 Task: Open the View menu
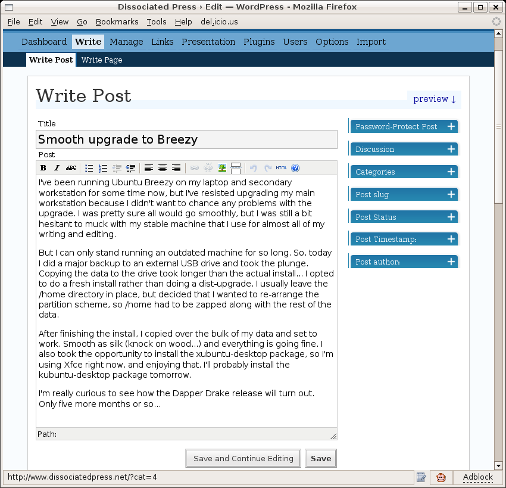pos(60,21)
